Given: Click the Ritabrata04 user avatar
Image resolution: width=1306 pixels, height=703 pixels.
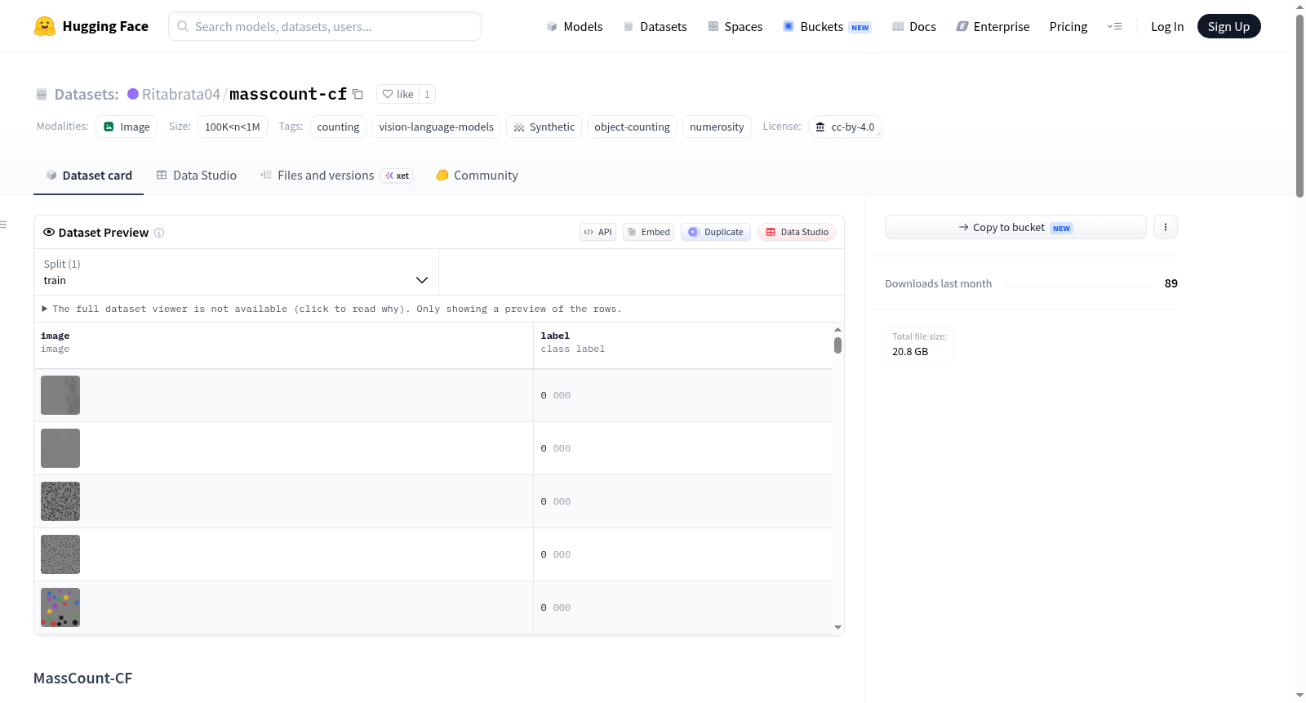Looking at the screenshot, I should tap(133, 94).
